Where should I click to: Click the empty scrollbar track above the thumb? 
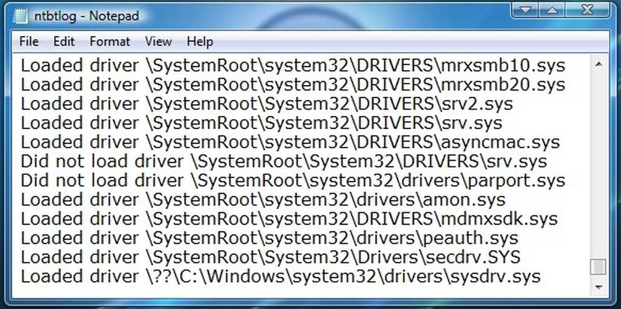(x=597, y=161)
